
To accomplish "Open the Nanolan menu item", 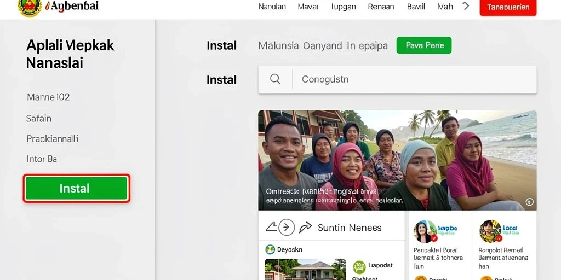I will coord(272,7).
